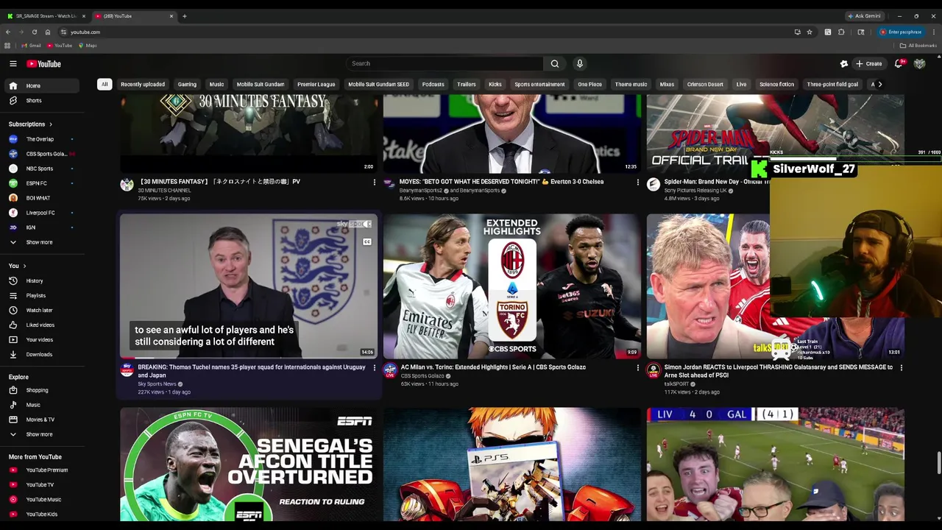The width and height of the screenshot is (942, 530).
Task: Open options menu for AC Milan vs. Torino video
Action: (637, 367)
